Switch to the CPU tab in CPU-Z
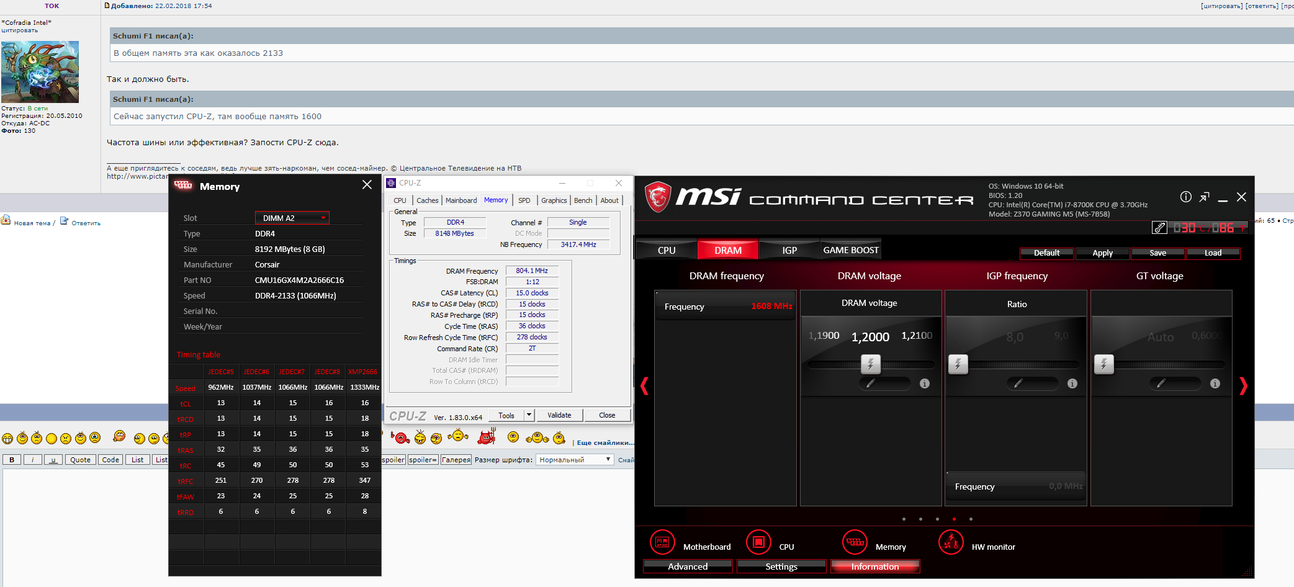The width and height of the screenshot is (1294, 587). tap(400, 200)
